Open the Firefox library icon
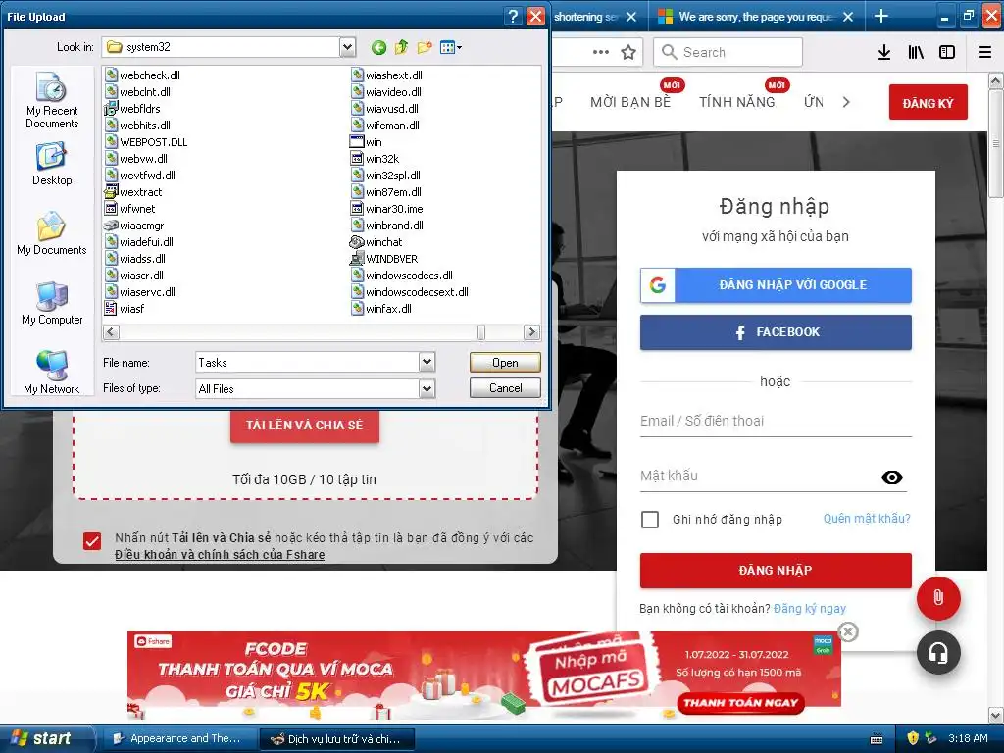The width and height of the screenshot is (1004, 753). click(x=916, y=53)
